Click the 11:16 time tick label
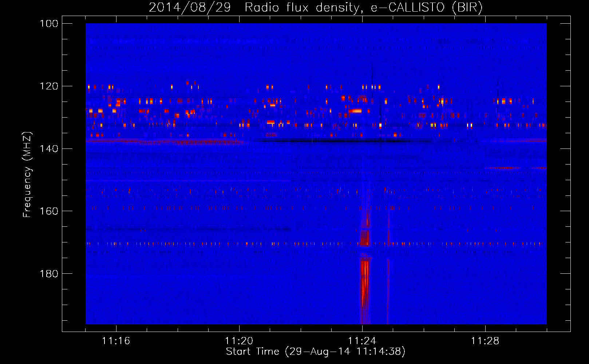The image size is (589, 364). (116, 341)
